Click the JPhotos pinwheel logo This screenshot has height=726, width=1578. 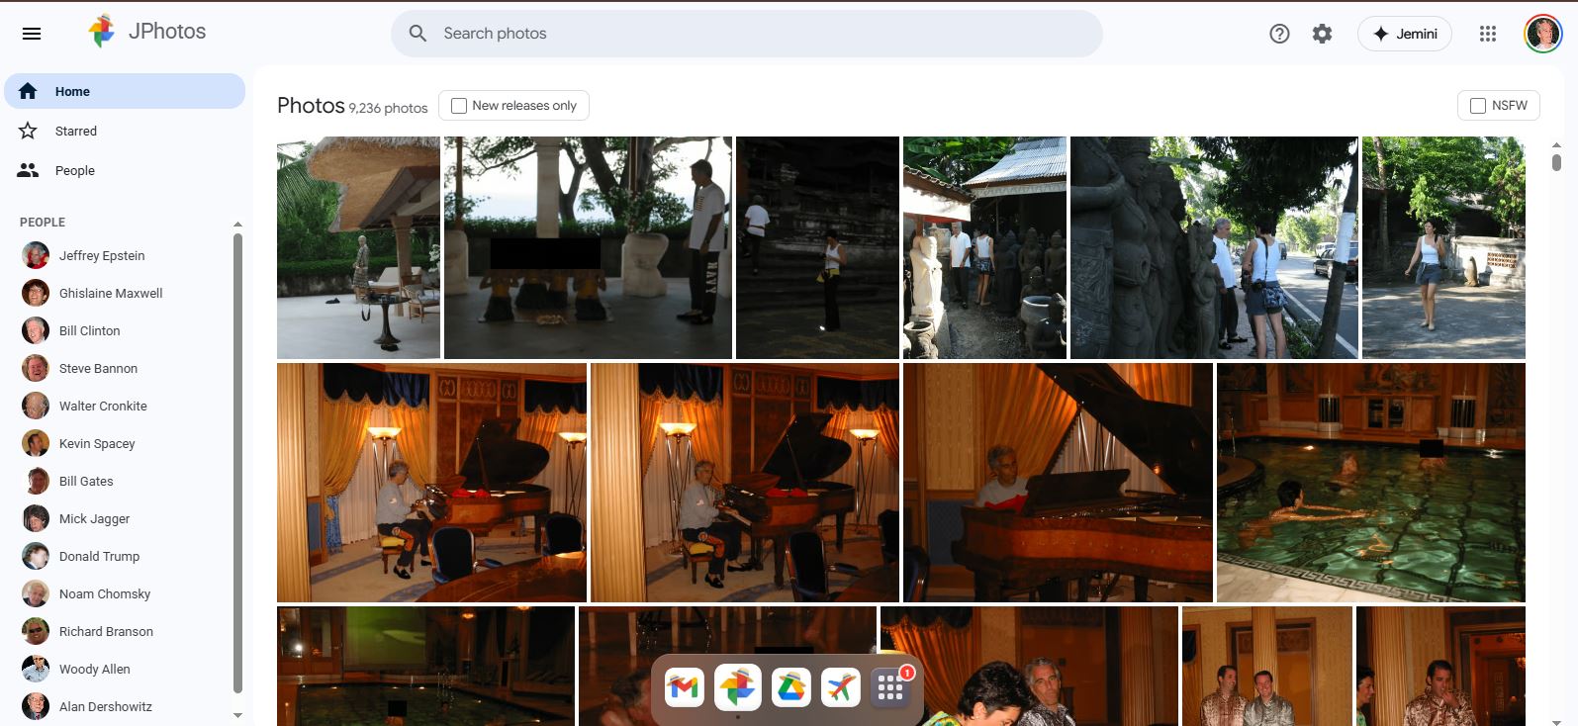click(102, 32)
